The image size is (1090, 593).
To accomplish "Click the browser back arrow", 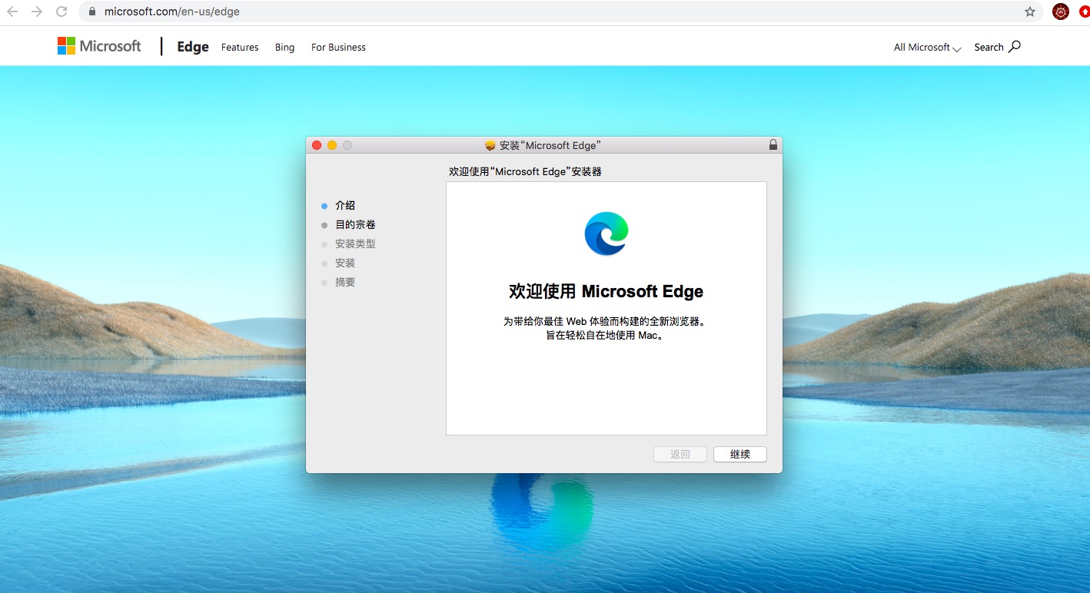I will click(x=12, y=12).
